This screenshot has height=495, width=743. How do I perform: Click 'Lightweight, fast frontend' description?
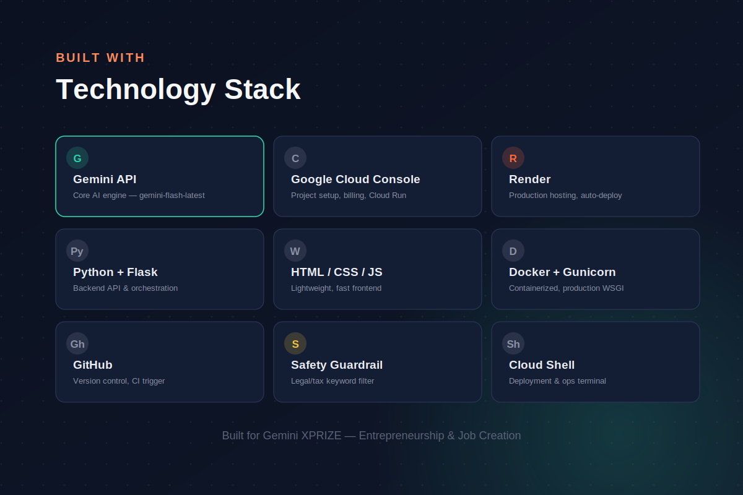point(336,288)
